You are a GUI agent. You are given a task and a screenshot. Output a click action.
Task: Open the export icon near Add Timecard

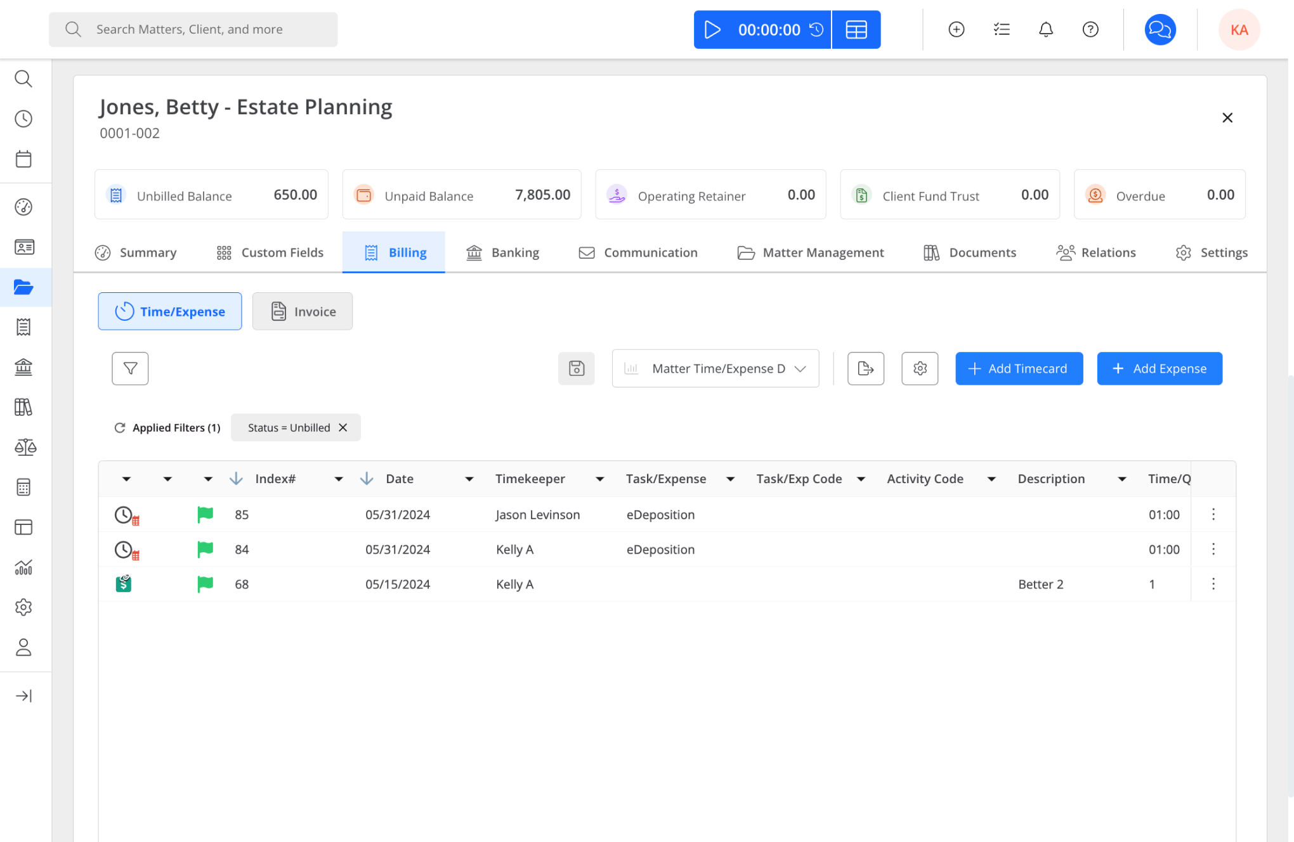[x=865, y=368]
